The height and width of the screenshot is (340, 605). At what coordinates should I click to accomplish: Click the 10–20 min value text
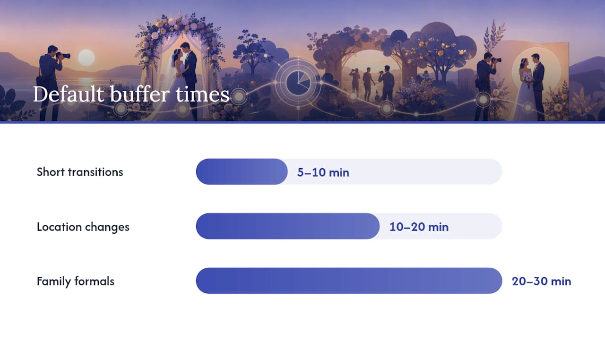click(419, 227)
